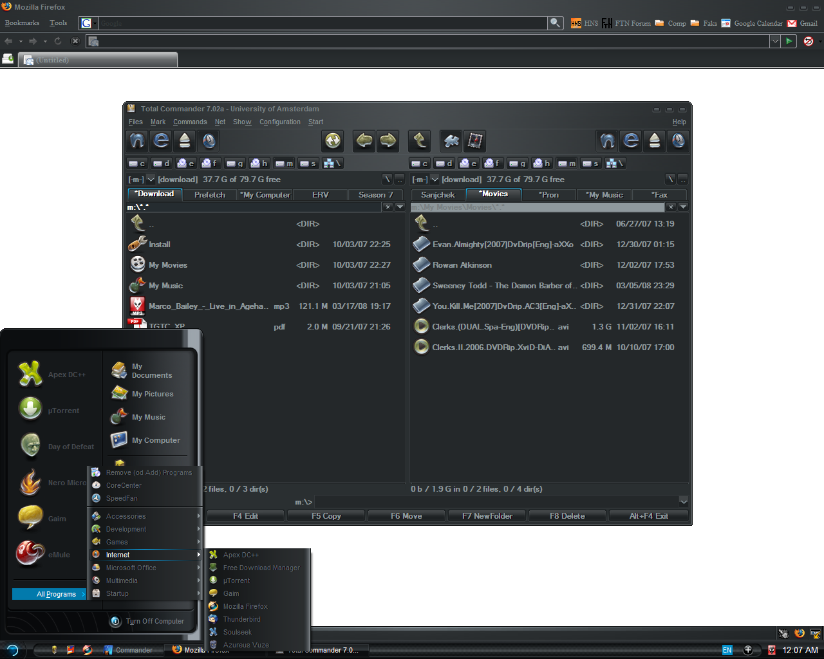Click the Firefox Google search input field
This screenshot has width=824, height=659.
coord(322,23)
